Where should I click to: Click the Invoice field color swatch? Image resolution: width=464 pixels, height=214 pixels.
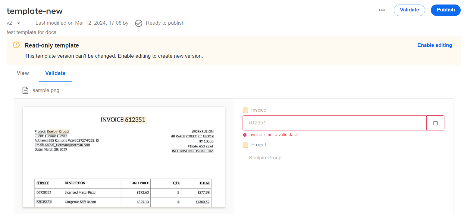pos(245,110)
